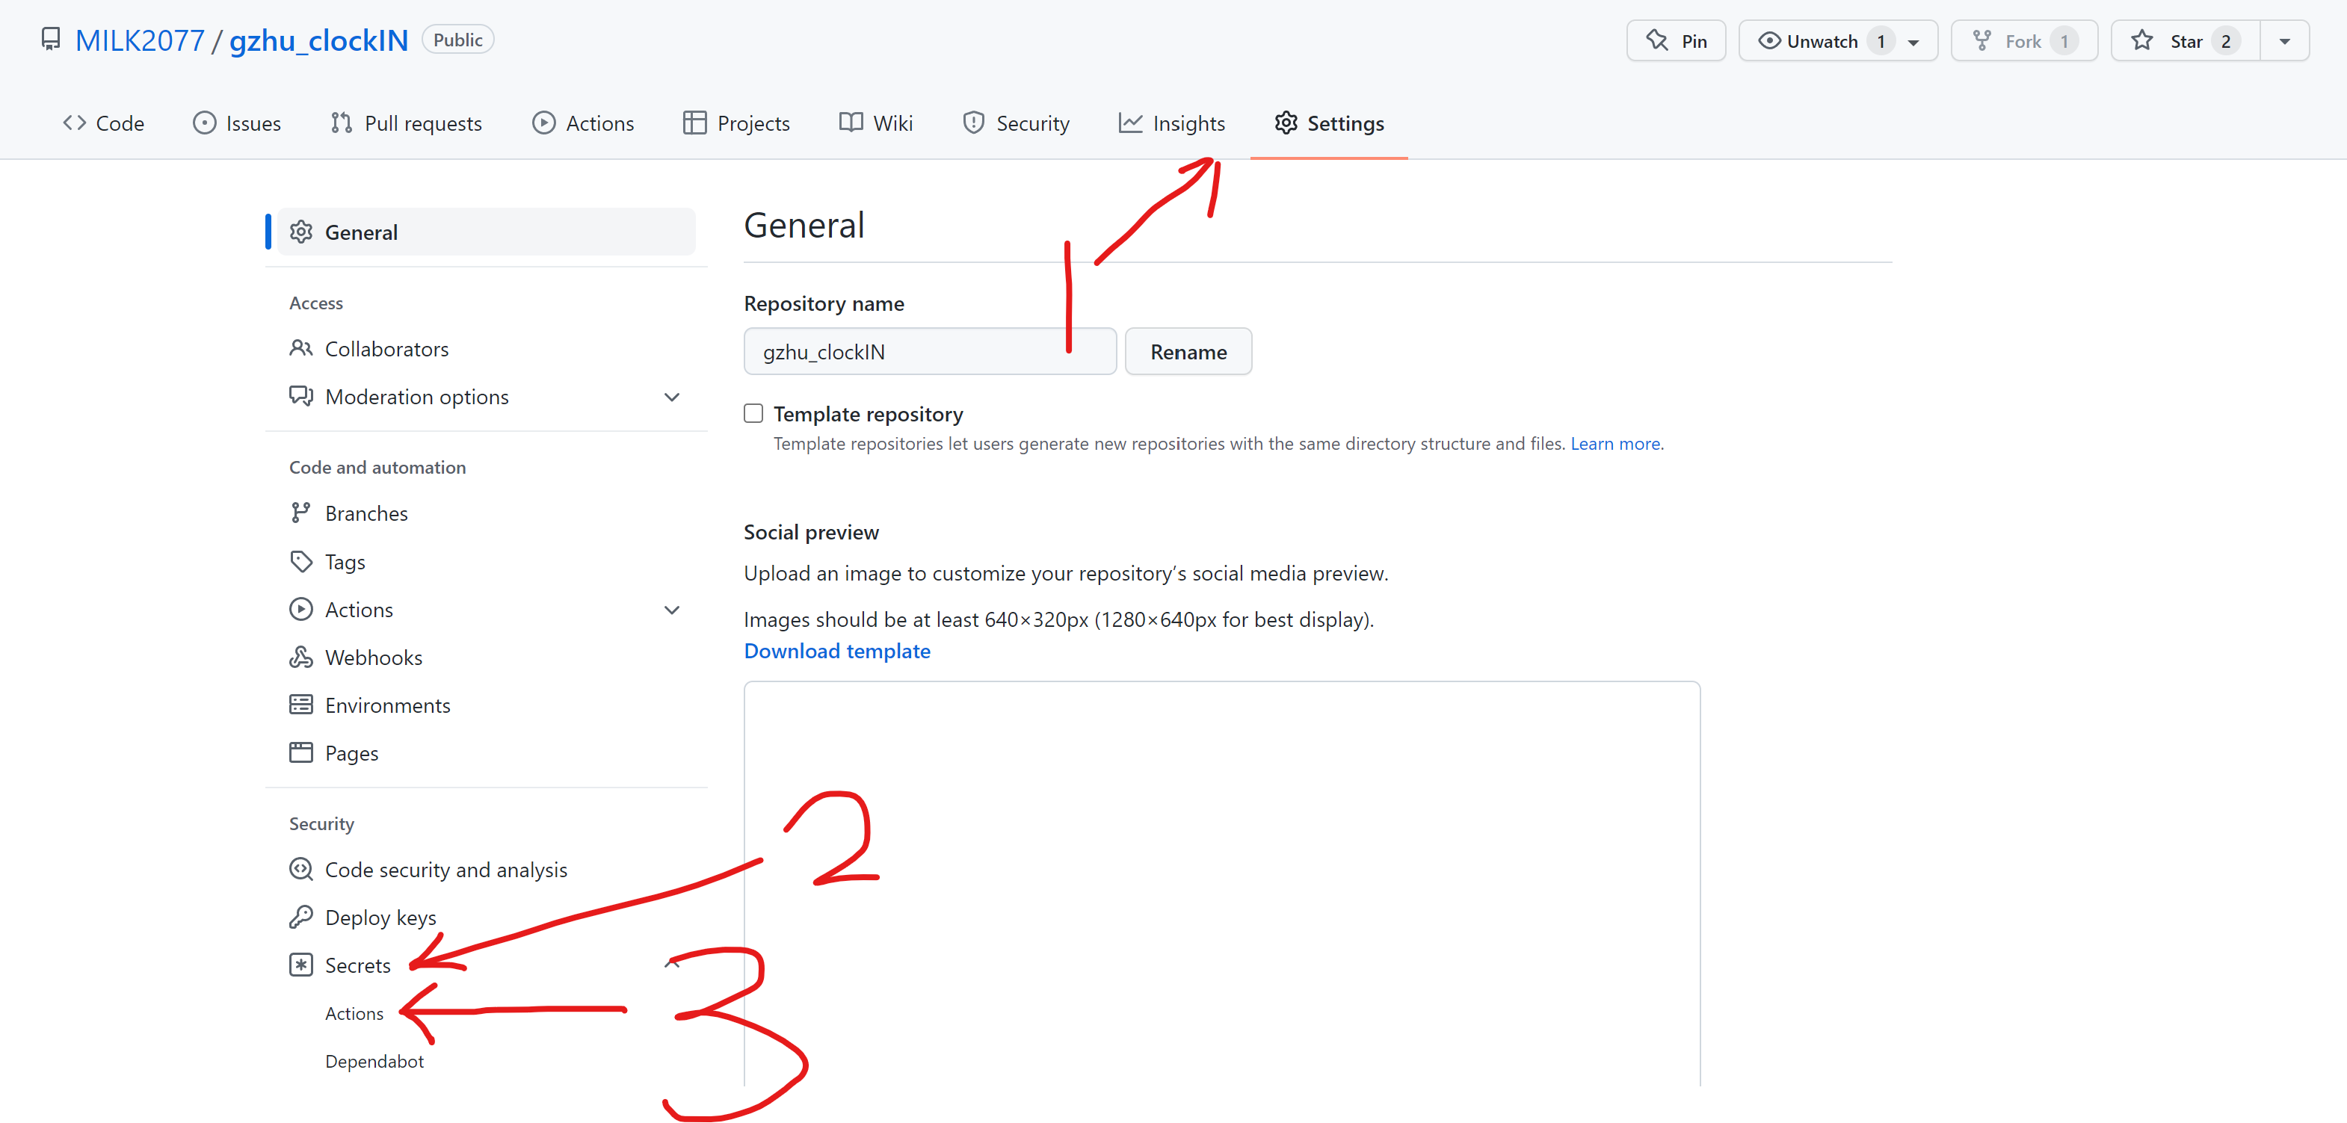Enable the Template repository checkbox

tap(753, 415)
